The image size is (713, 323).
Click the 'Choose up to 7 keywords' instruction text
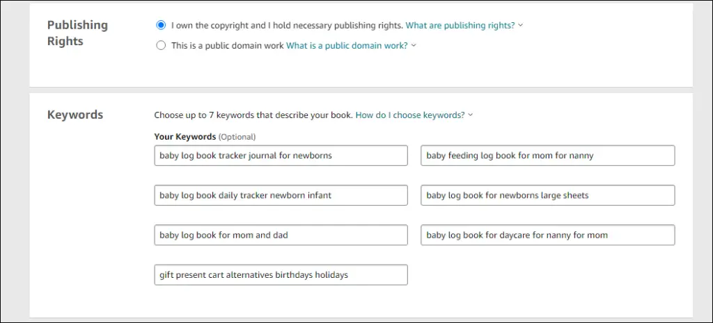click(253, 115)
